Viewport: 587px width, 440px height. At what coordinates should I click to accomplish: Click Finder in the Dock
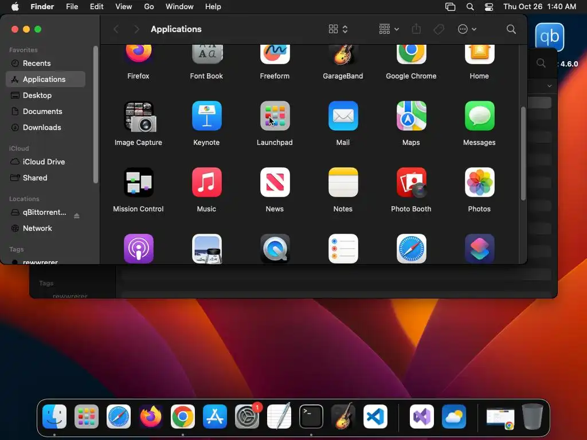pos(54,417)
